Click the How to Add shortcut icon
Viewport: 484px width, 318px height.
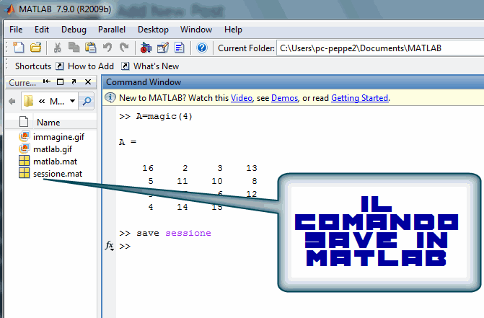[60, 66]
